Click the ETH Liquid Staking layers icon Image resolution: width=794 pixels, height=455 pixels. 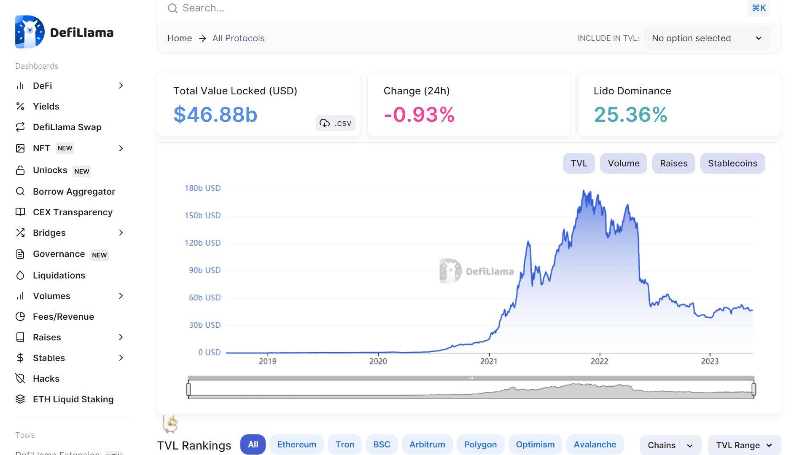point(20,399)
